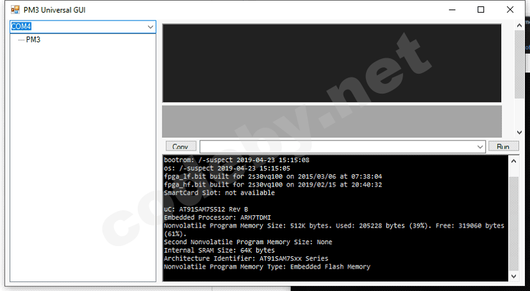Click the PM3 Universal GUI app icon
The image size is (530, 291).
coord(15,10)
